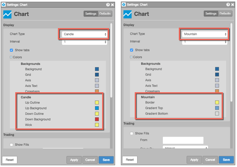Click the blue chart logo in left dialog
Viewport: 237px width, 167px height.
[x=7, y=14]
